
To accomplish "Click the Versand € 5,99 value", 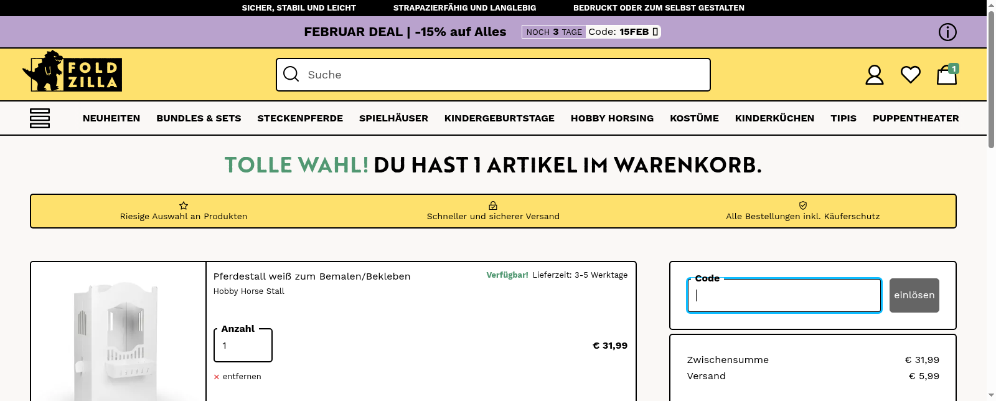I will [x=924, y=376].
